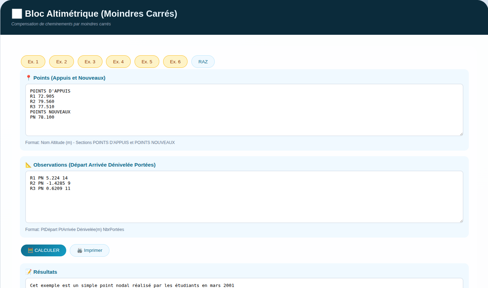This screenshot has width=488, height=288.
Task: Click the printer icon in Imprimer button
Action: click(79, 250)
